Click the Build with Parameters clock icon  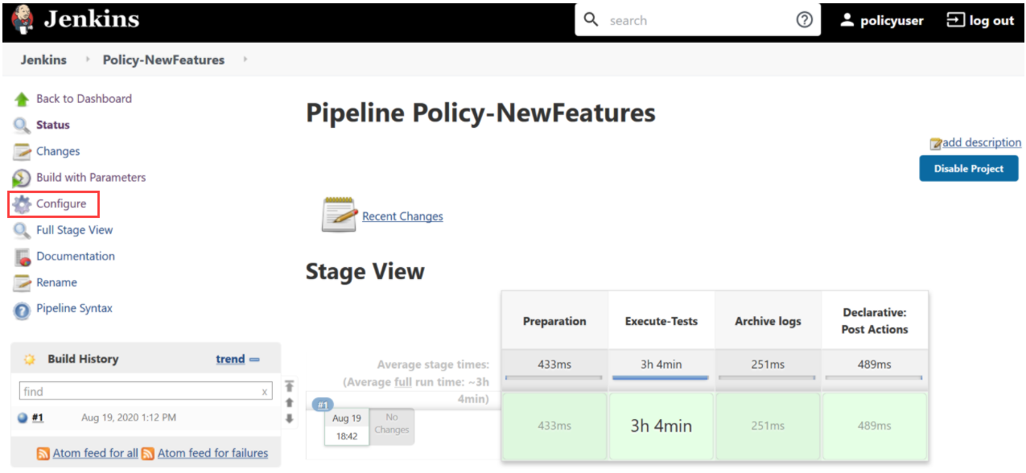click(22, 178)
